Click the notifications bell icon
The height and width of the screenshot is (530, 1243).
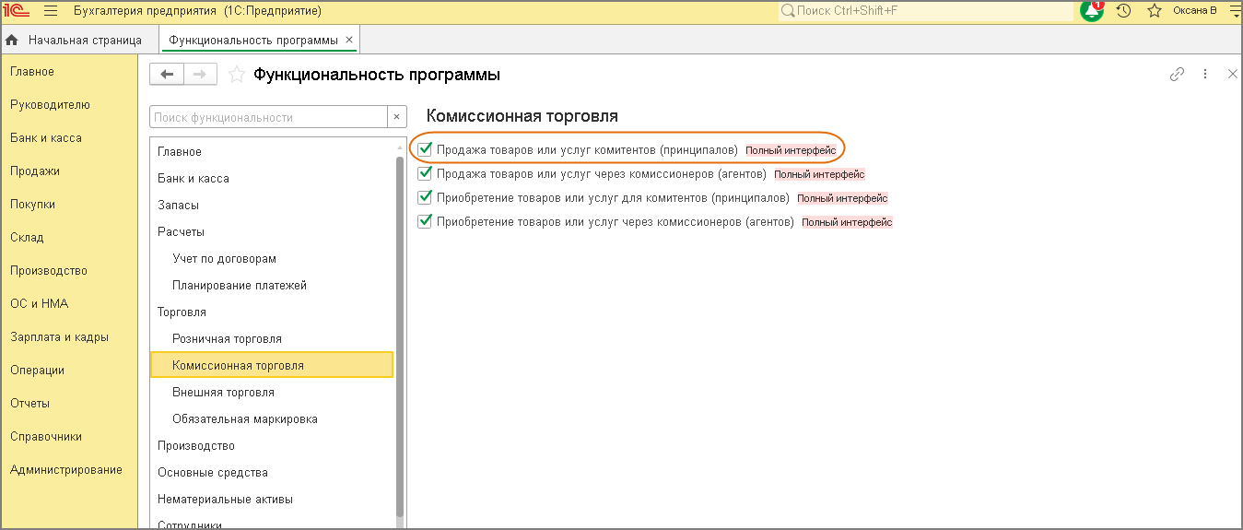pos(1092,11)
